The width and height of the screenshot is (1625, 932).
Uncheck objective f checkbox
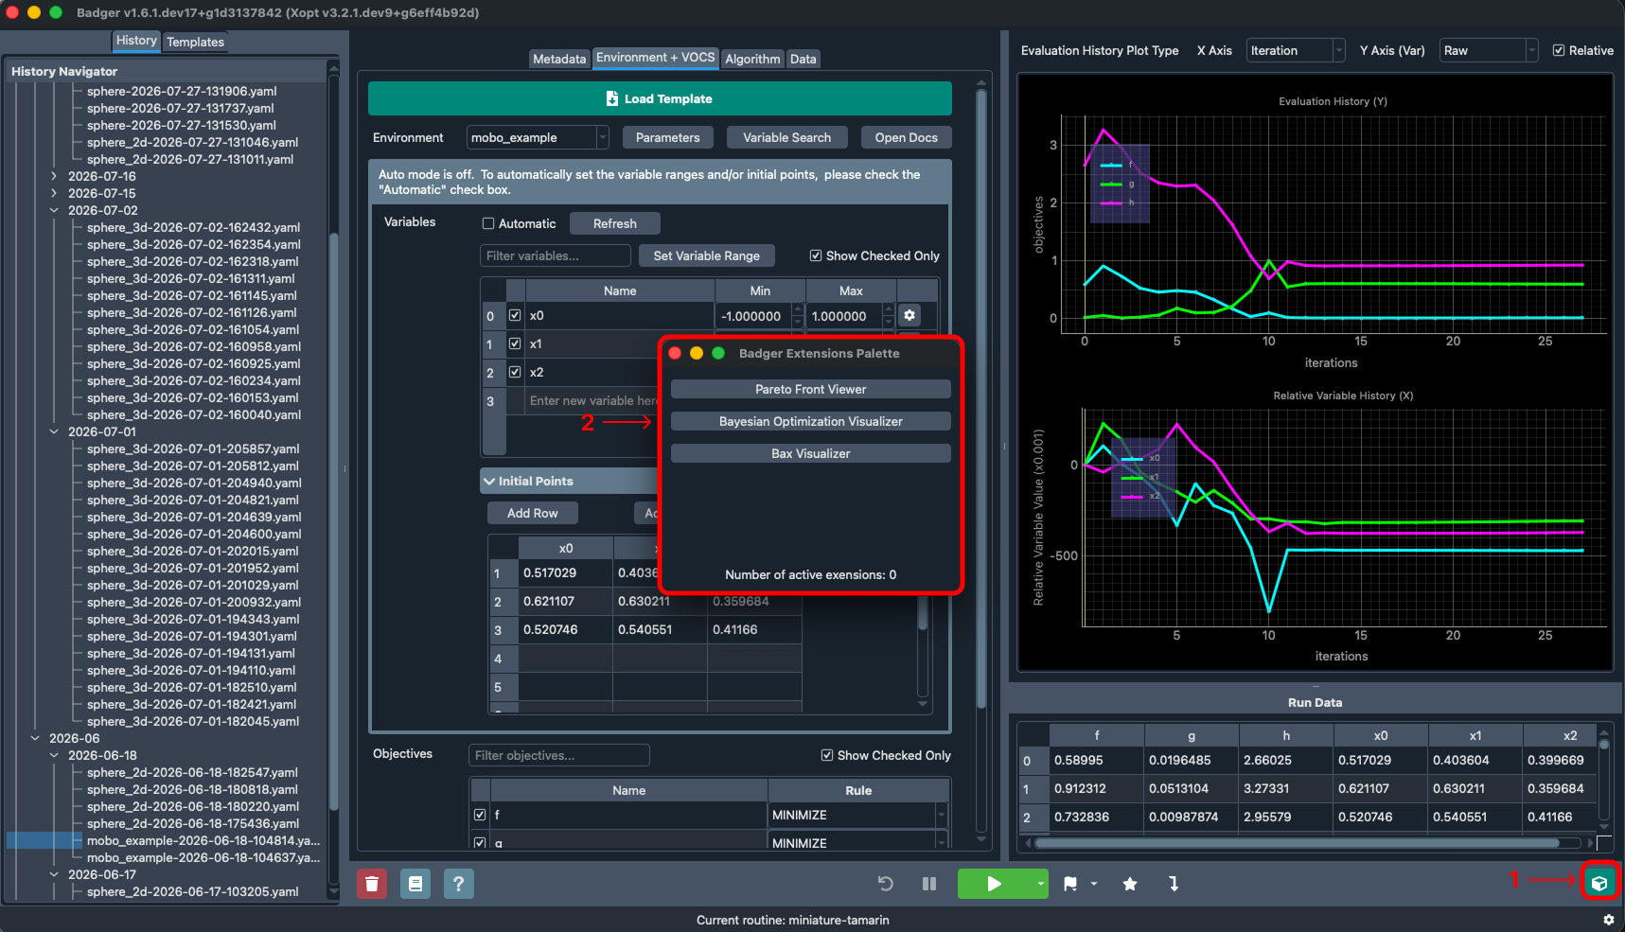(480, 815)
